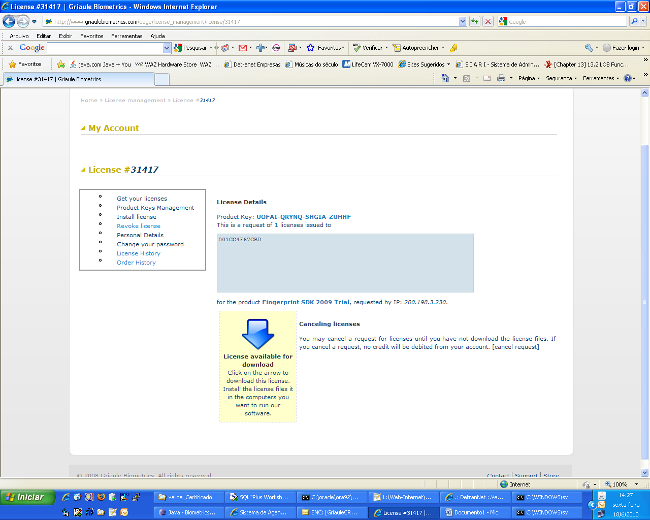This screenshot has height=520, width=650.
Task: Open the Arquivo menu
Action: pyautogui.click(x=19, y=36)
